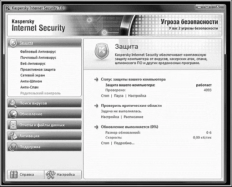Click the 4093 scanned count value

pos(208,90)
